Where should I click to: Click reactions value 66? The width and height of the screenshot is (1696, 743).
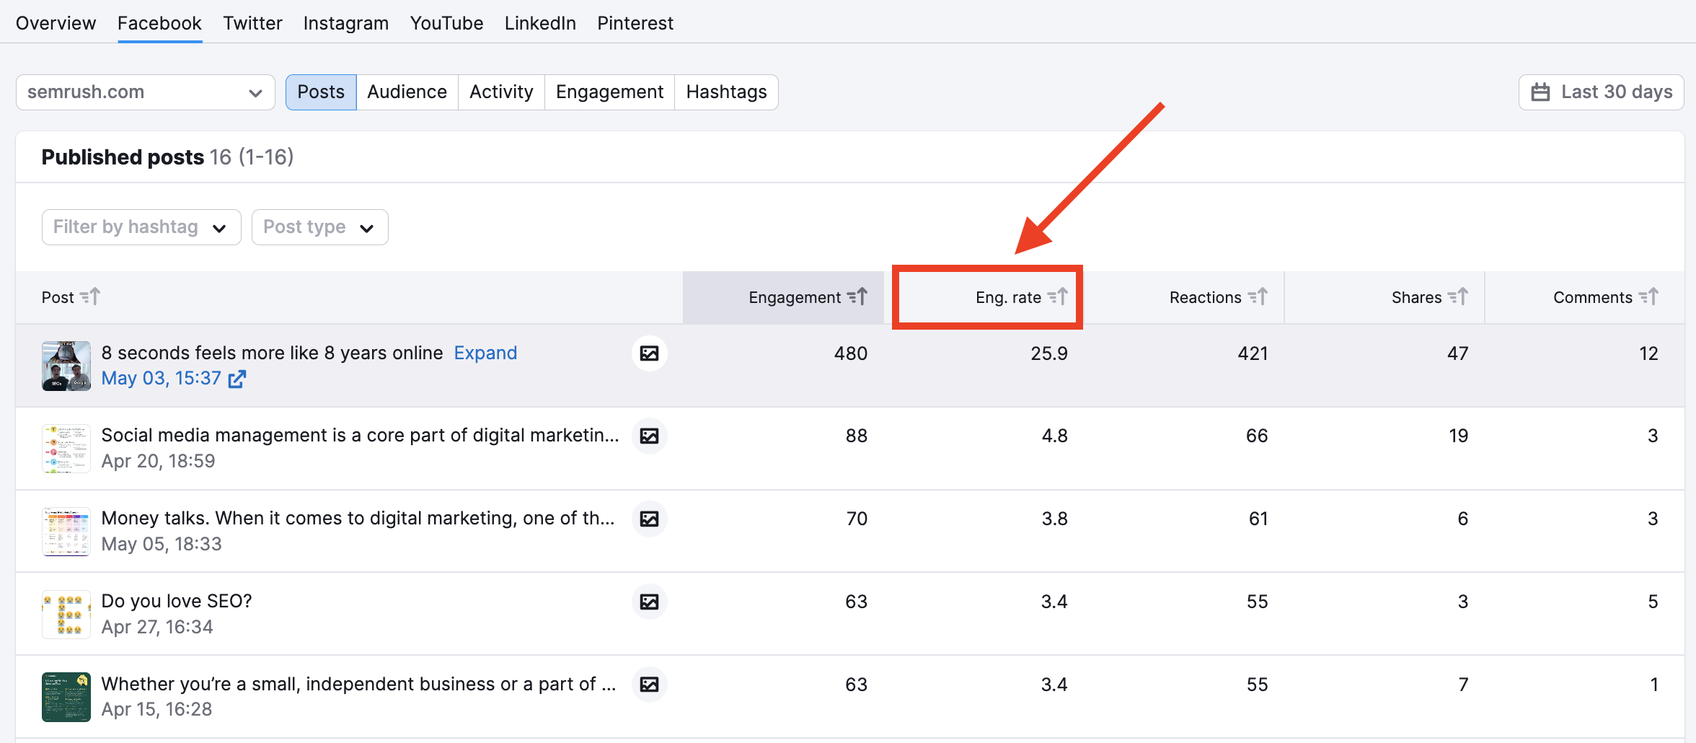click(1257, 436)
